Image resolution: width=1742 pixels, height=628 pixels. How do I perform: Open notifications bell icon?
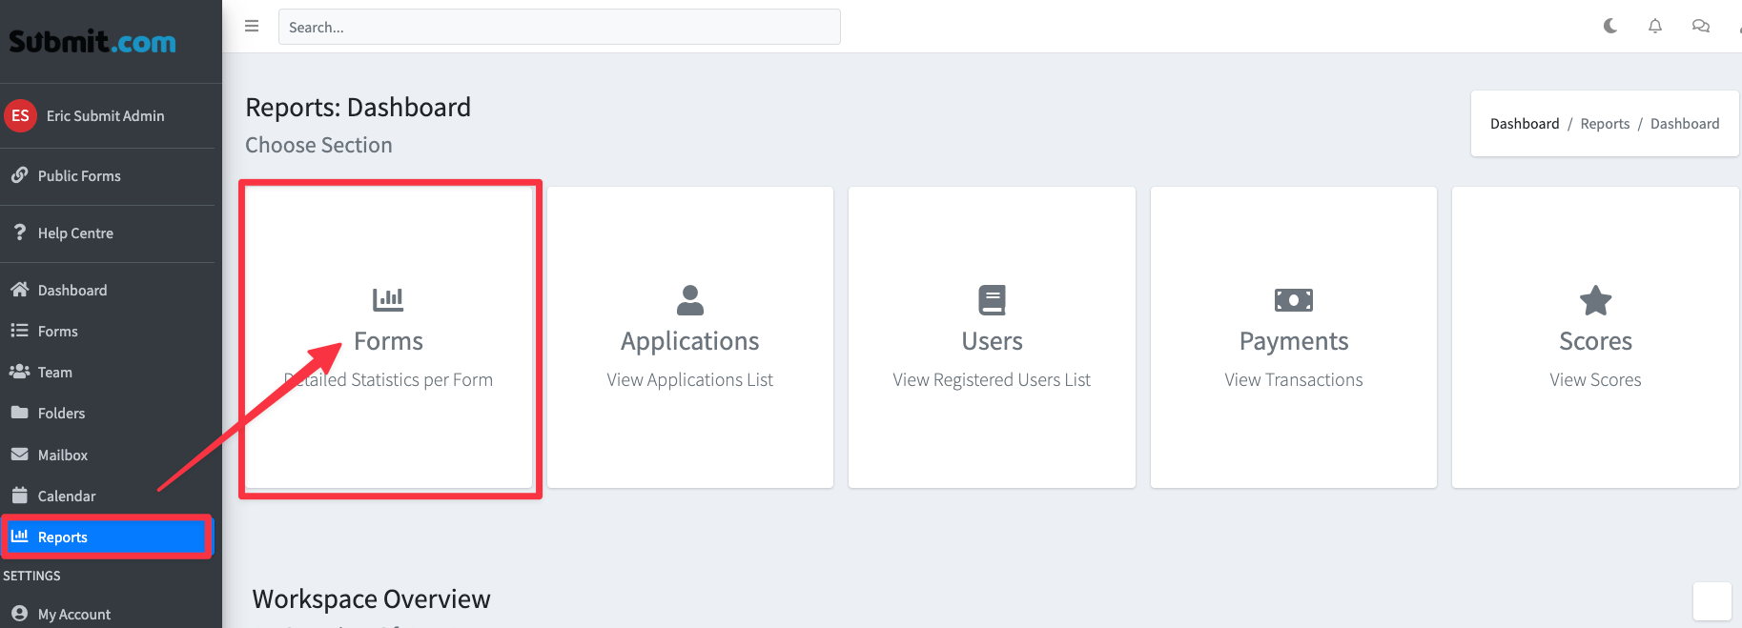[1655, 26]
